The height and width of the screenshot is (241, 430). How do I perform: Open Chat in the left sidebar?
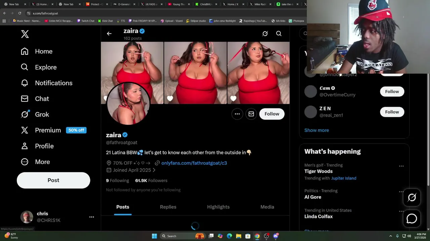[x=35, y=99]
